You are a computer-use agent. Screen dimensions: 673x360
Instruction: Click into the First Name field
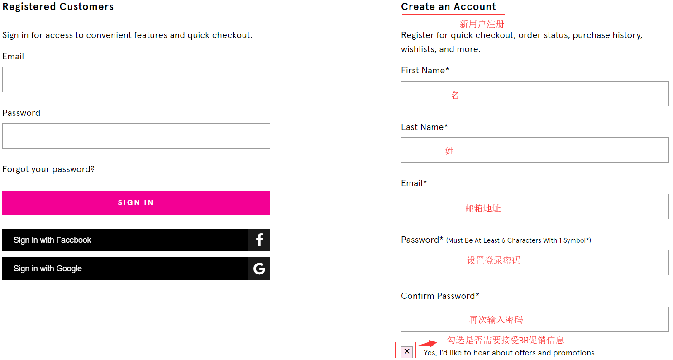535,94
